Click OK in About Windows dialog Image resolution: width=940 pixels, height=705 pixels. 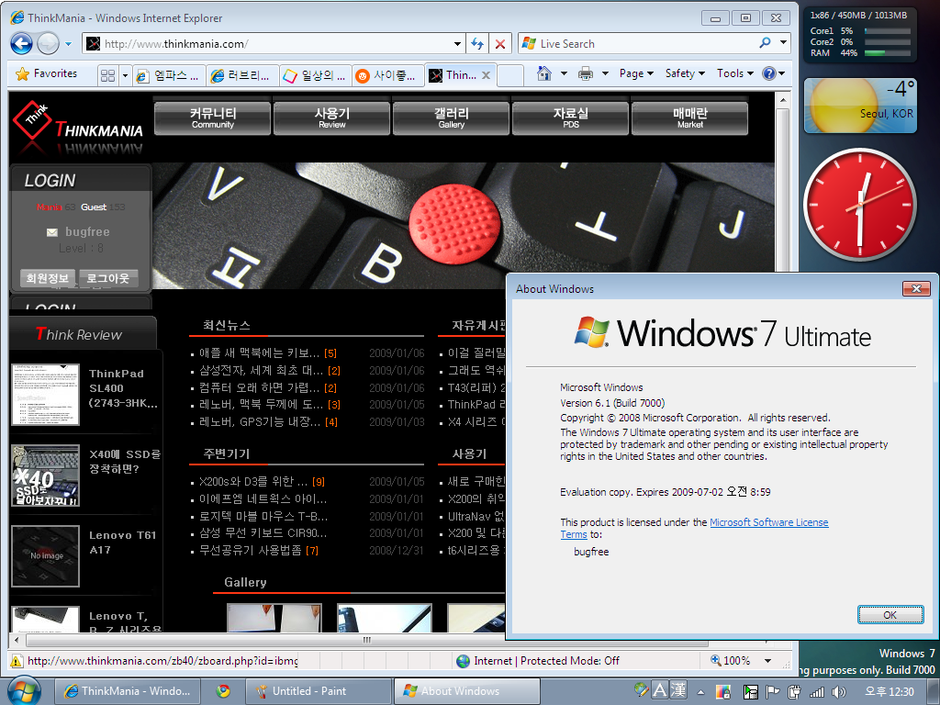point(890,614)
